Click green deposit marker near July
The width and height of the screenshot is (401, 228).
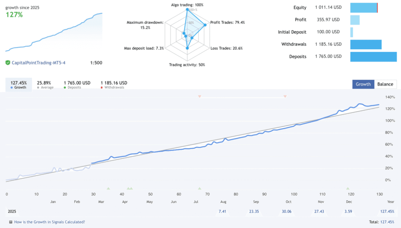click(x=199, y=189)
